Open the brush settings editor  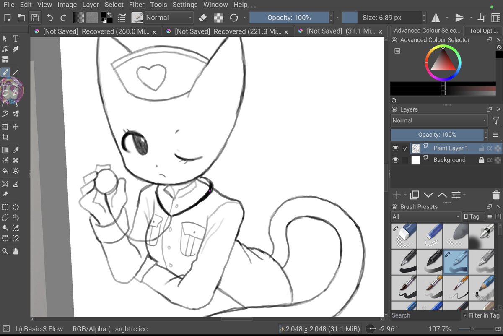click(x=122, y=18)
